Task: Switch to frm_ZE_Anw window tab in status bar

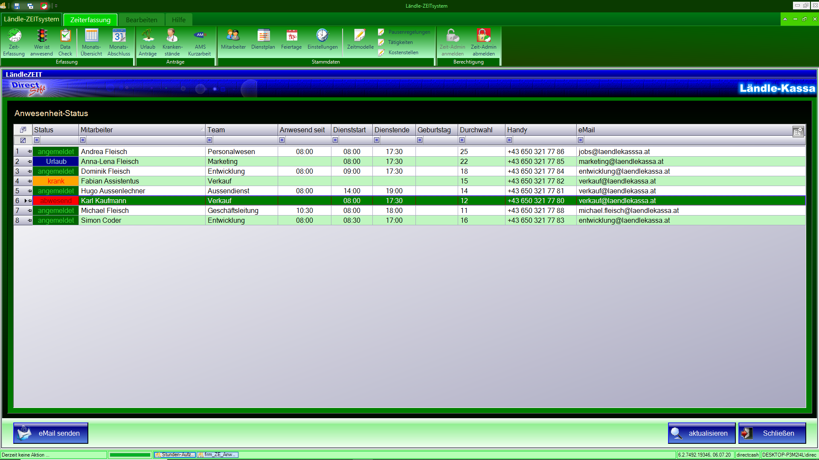Action: pyautogui.click(x=218, y=455)
